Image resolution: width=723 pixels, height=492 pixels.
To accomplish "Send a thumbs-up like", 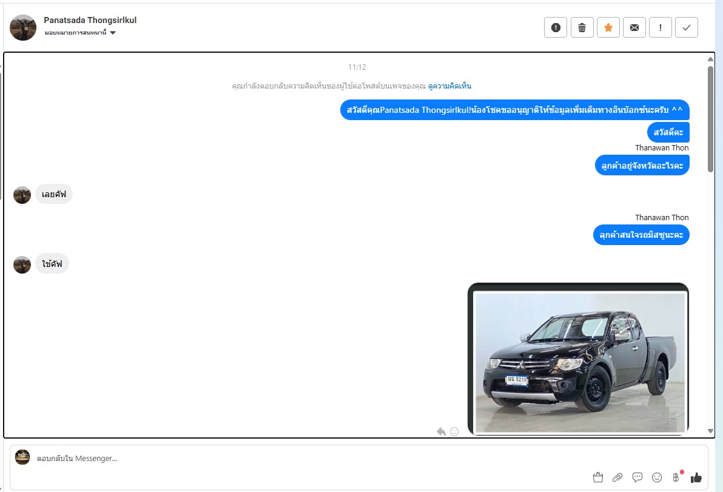I will tap(696, 477).
